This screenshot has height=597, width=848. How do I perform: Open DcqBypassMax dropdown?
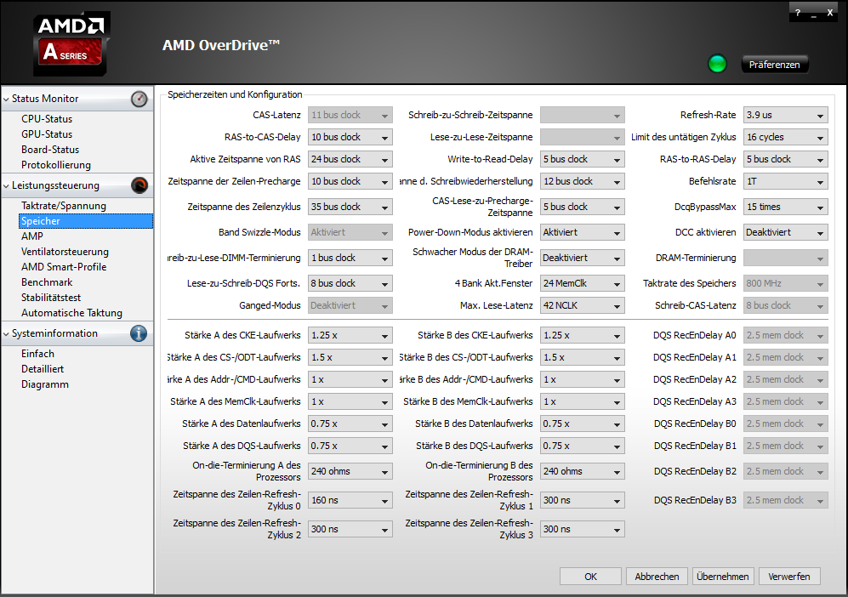[786, 208]
